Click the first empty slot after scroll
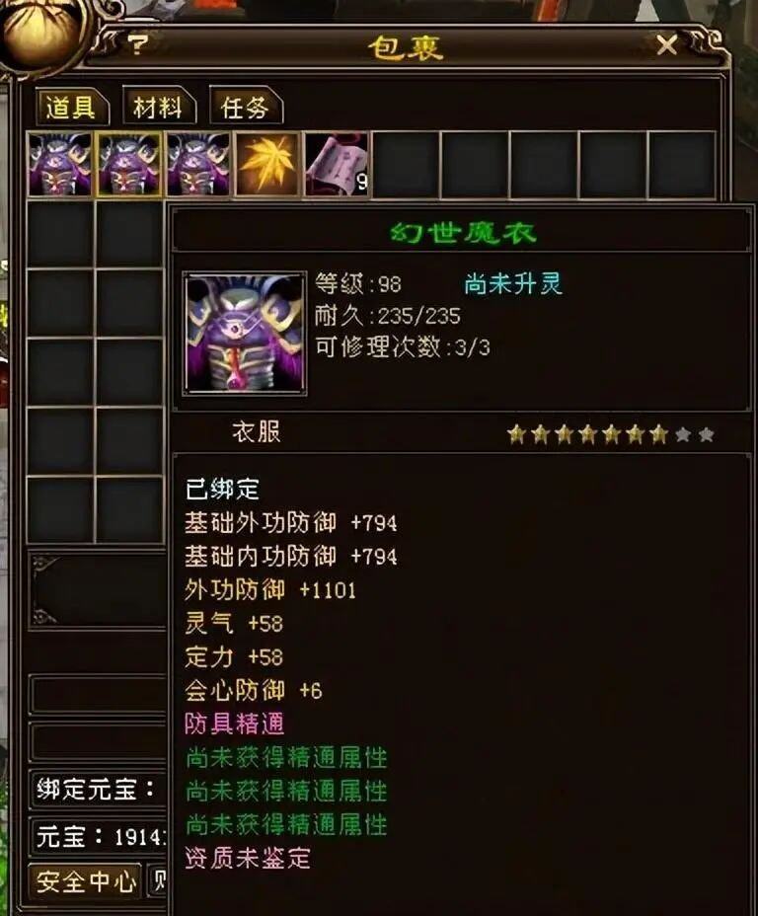The height and width of the screenshot is (916, 758). click(406, 164)
